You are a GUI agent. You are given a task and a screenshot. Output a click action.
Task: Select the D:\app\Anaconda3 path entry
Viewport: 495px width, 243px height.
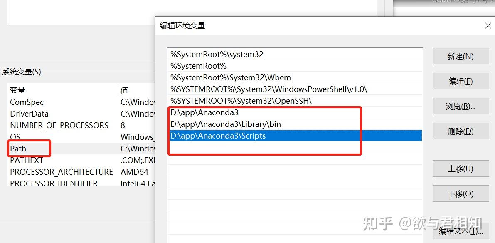point(249,112)
